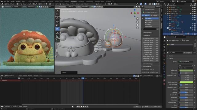Viewport: 197px width, 110px height.
Task: Select the Annotate tool in viewport toolbar
Action: coord(57,33)
